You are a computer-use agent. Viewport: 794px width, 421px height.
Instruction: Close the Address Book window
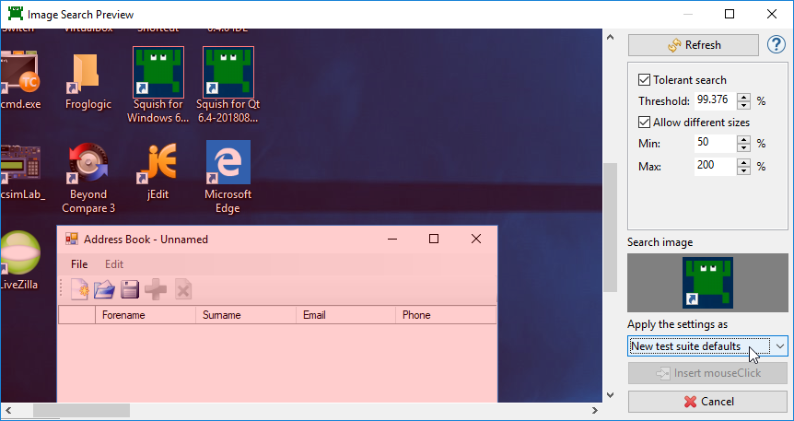coord(476,239)
